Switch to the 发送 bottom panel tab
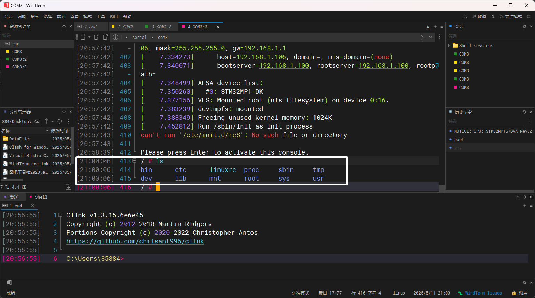 14,197
